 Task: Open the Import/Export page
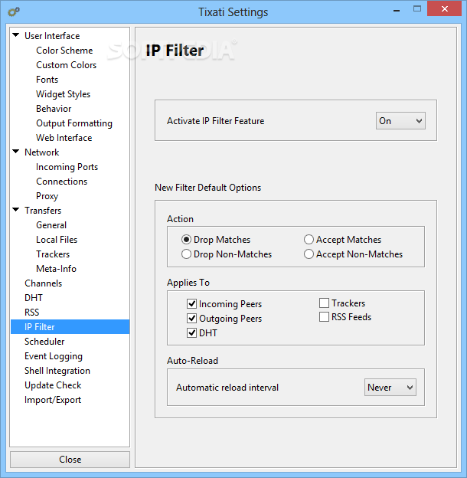click(53, 400)
